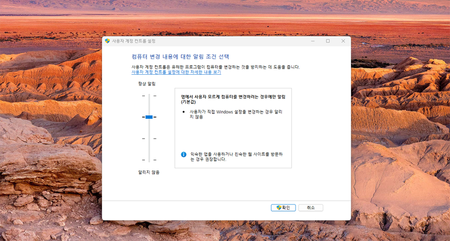Set the slider to the top 항상 알림 notch

click(149, 96)
